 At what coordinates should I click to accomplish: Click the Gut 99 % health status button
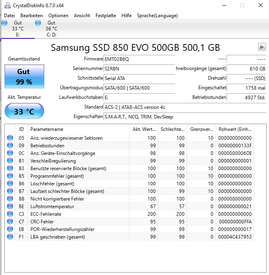pos(24,76)
